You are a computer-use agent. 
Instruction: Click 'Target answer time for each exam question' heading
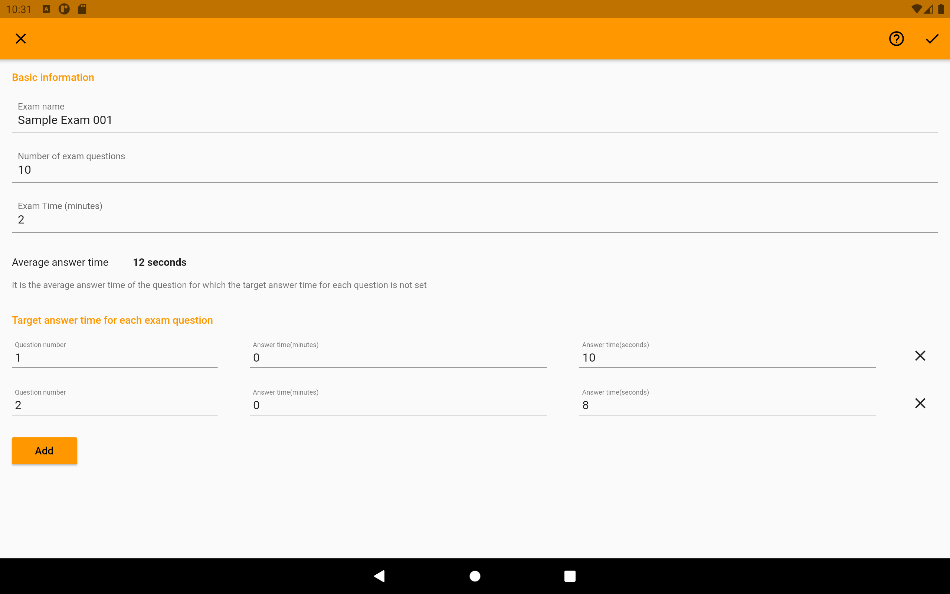pos(112,320)
